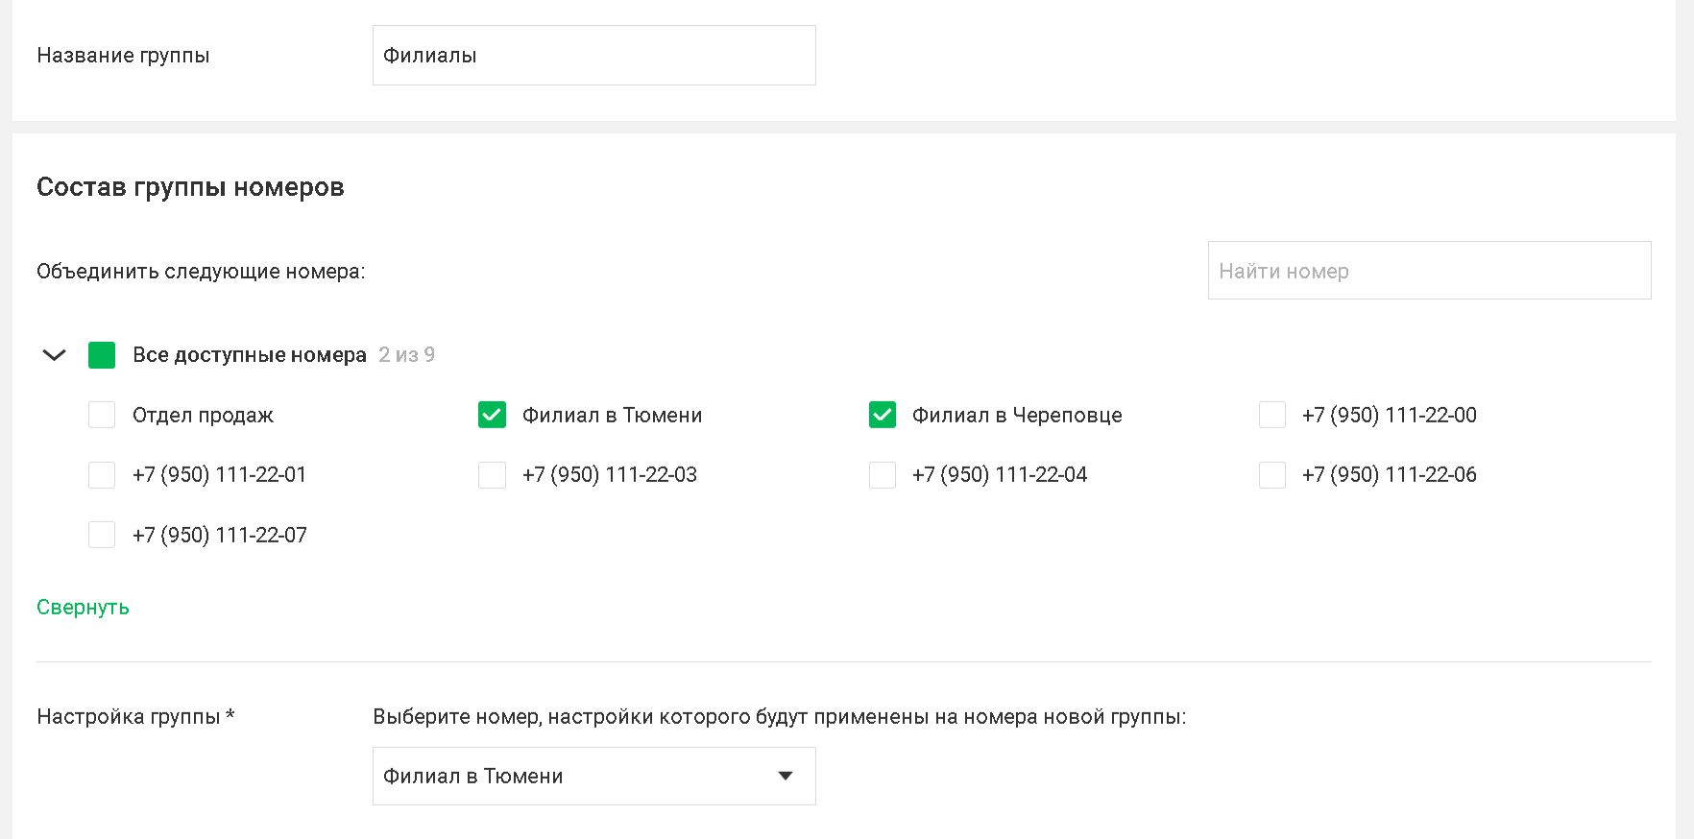
Task: Focus the Найти номер search field
Action: pos(1429,271)
